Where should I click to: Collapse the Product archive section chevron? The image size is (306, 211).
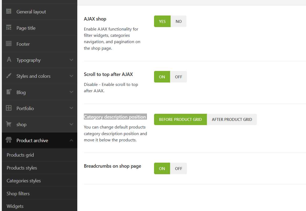click(x=71, y=141)
